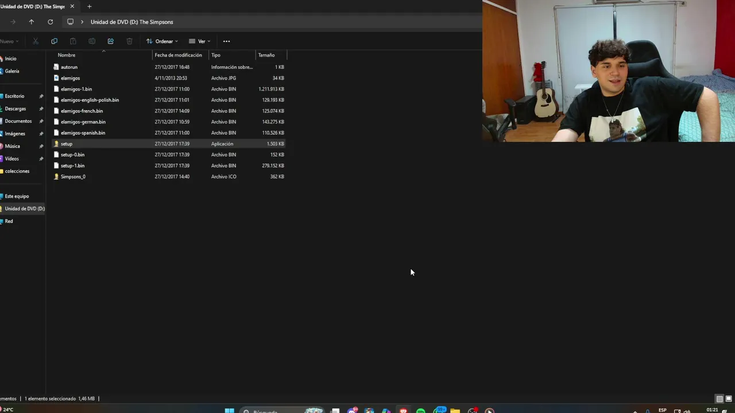
Task: Click the autorun file icon
Action: click(56, 67)
